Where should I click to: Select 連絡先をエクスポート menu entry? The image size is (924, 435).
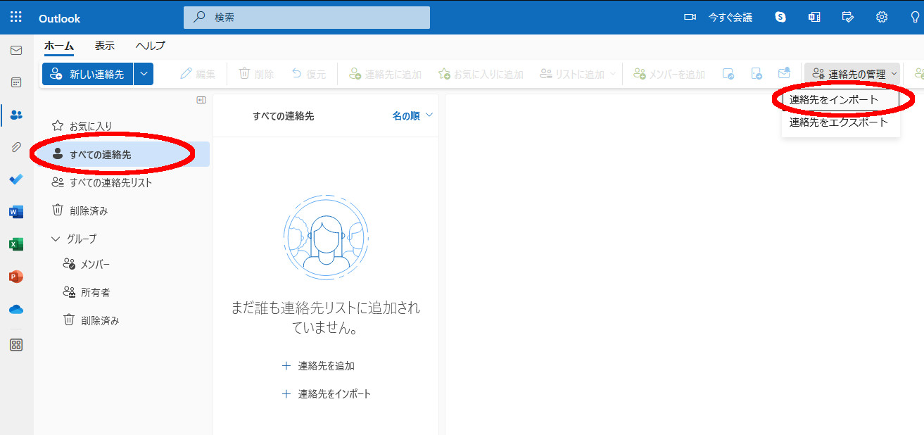(839, 122)
